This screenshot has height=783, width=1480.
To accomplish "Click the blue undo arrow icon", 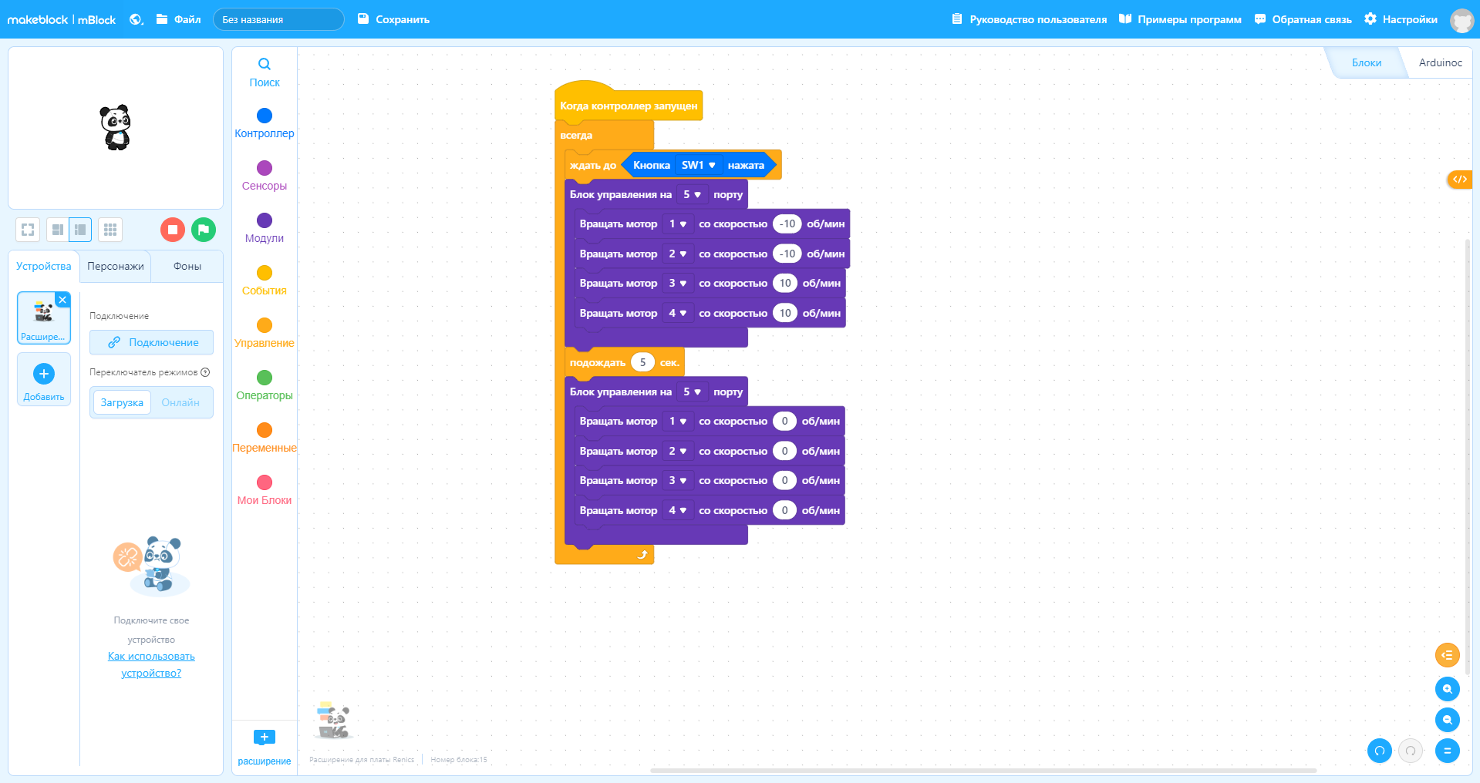I will pos(1380,751).
